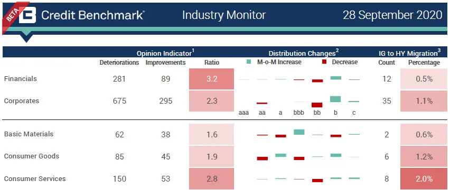Click Consumer Services red bb decrease bar

[317, 181]
